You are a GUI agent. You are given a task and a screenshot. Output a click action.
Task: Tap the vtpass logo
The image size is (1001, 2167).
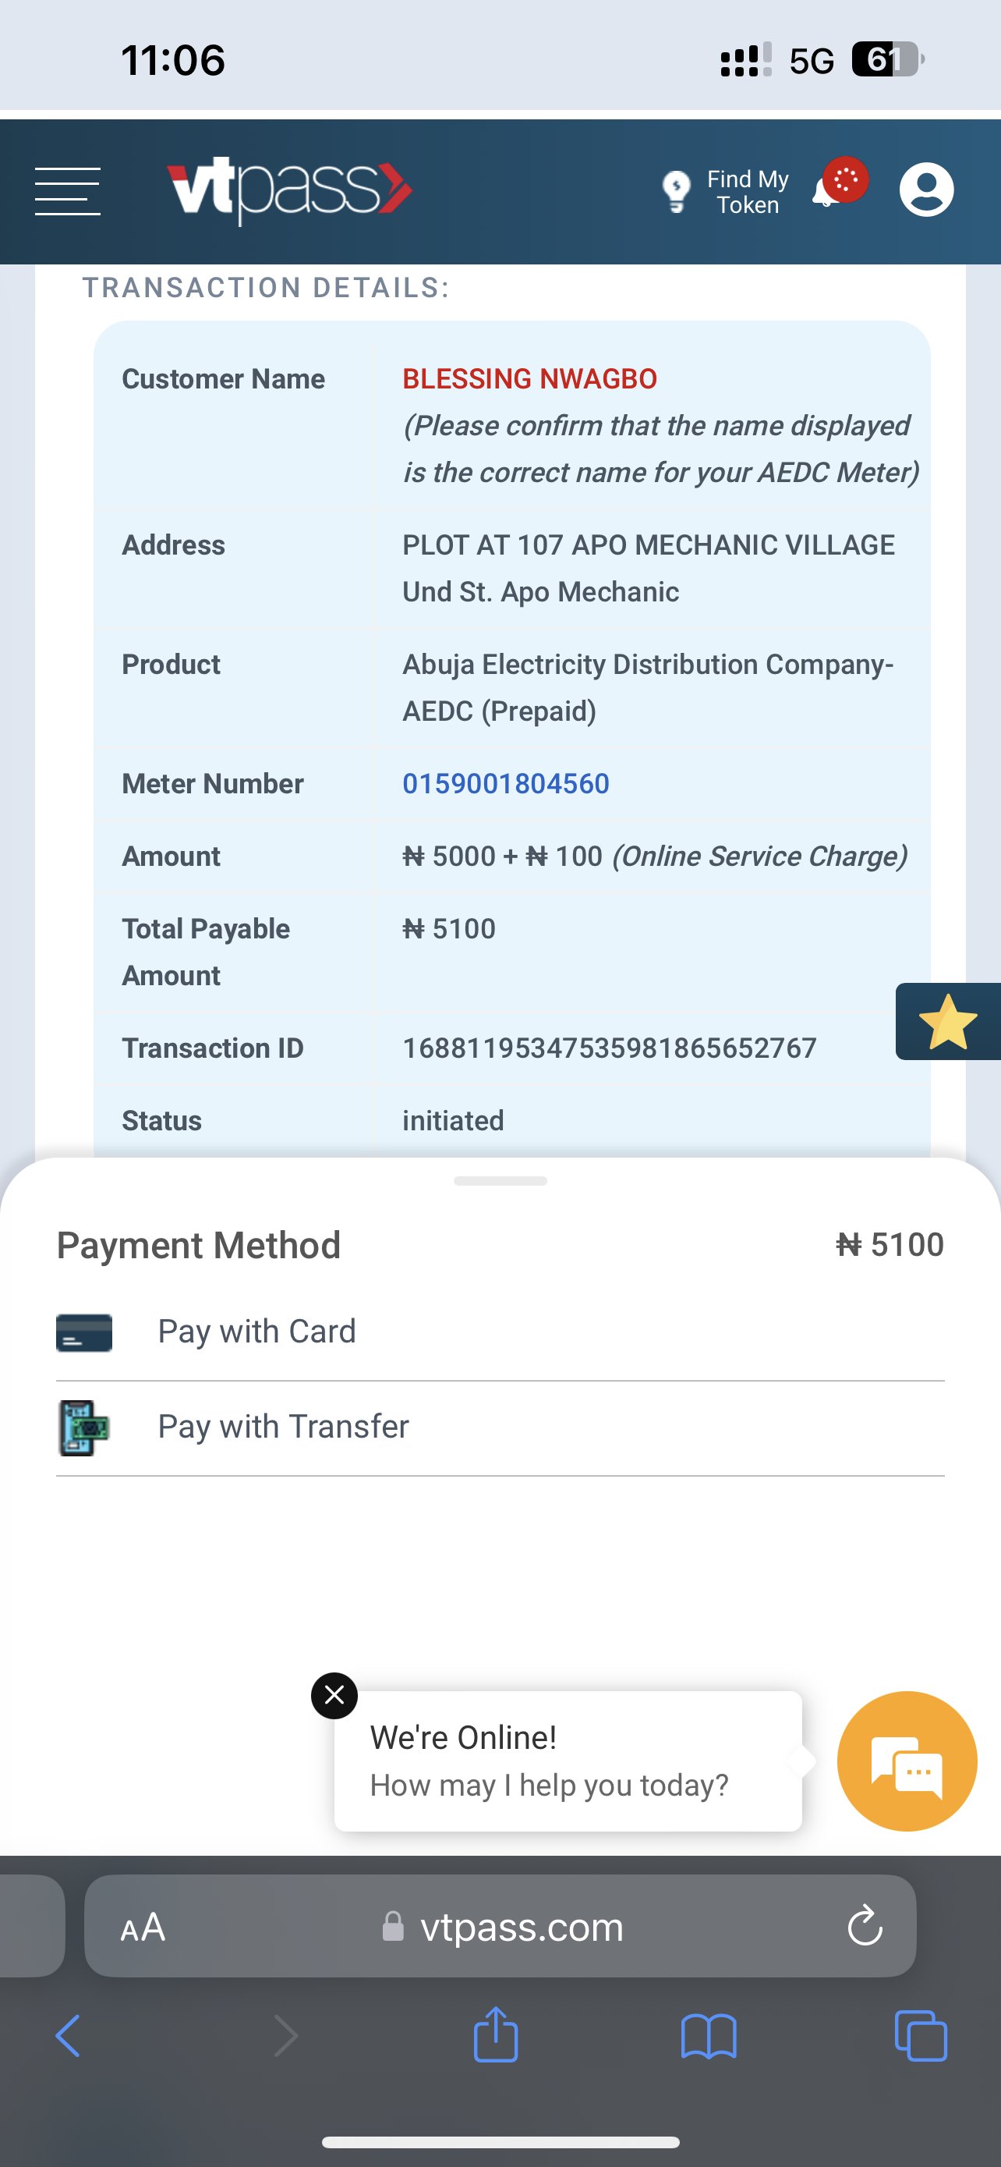(289, 190)
